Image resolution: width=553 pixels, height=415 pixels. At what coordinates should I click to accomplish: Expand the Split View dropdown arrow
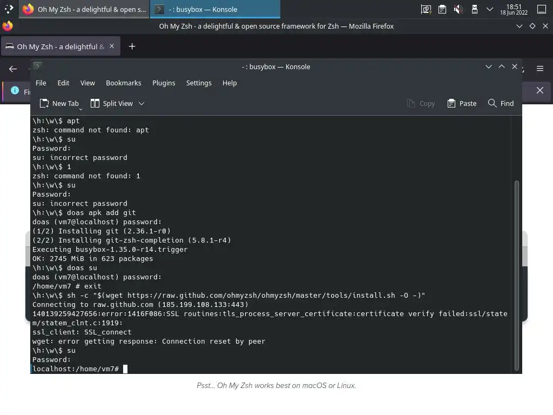tap(141, 103)
